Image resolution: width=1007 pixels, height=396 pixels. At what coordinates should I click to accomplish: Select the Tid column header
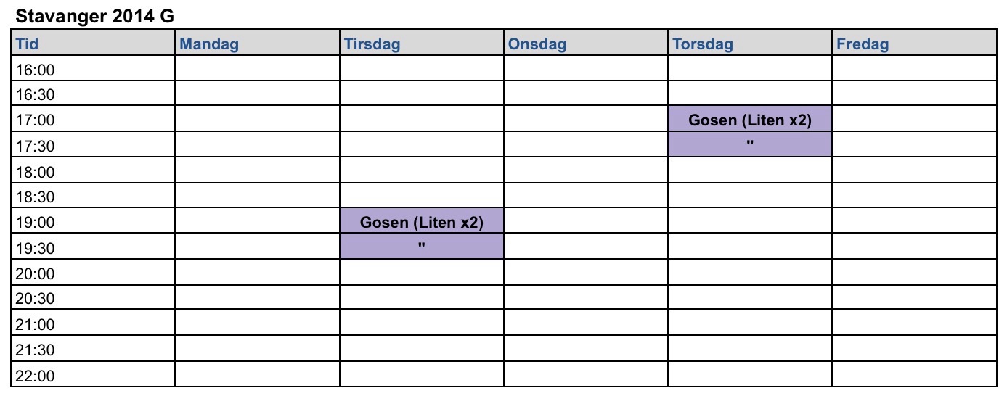tap(28, 44)
